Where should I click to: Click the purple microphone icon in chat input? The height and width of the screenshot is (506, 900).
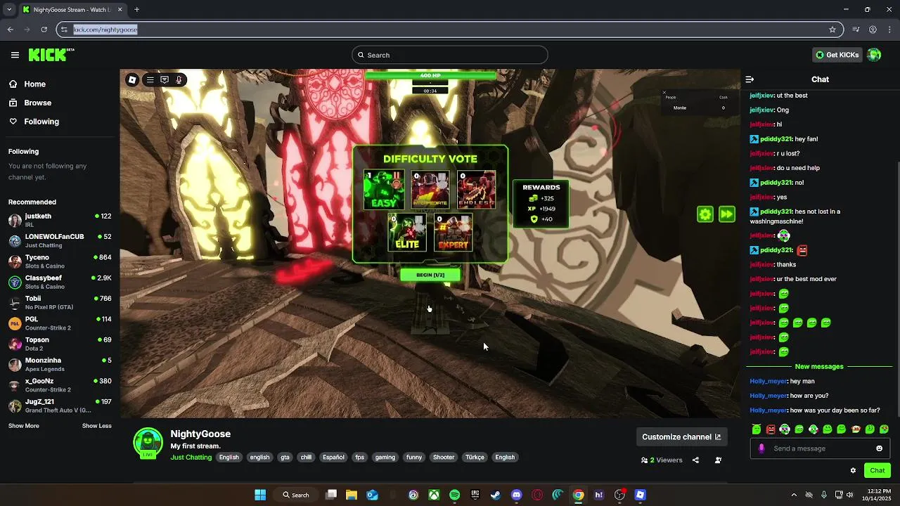click(x=761, y=448)
